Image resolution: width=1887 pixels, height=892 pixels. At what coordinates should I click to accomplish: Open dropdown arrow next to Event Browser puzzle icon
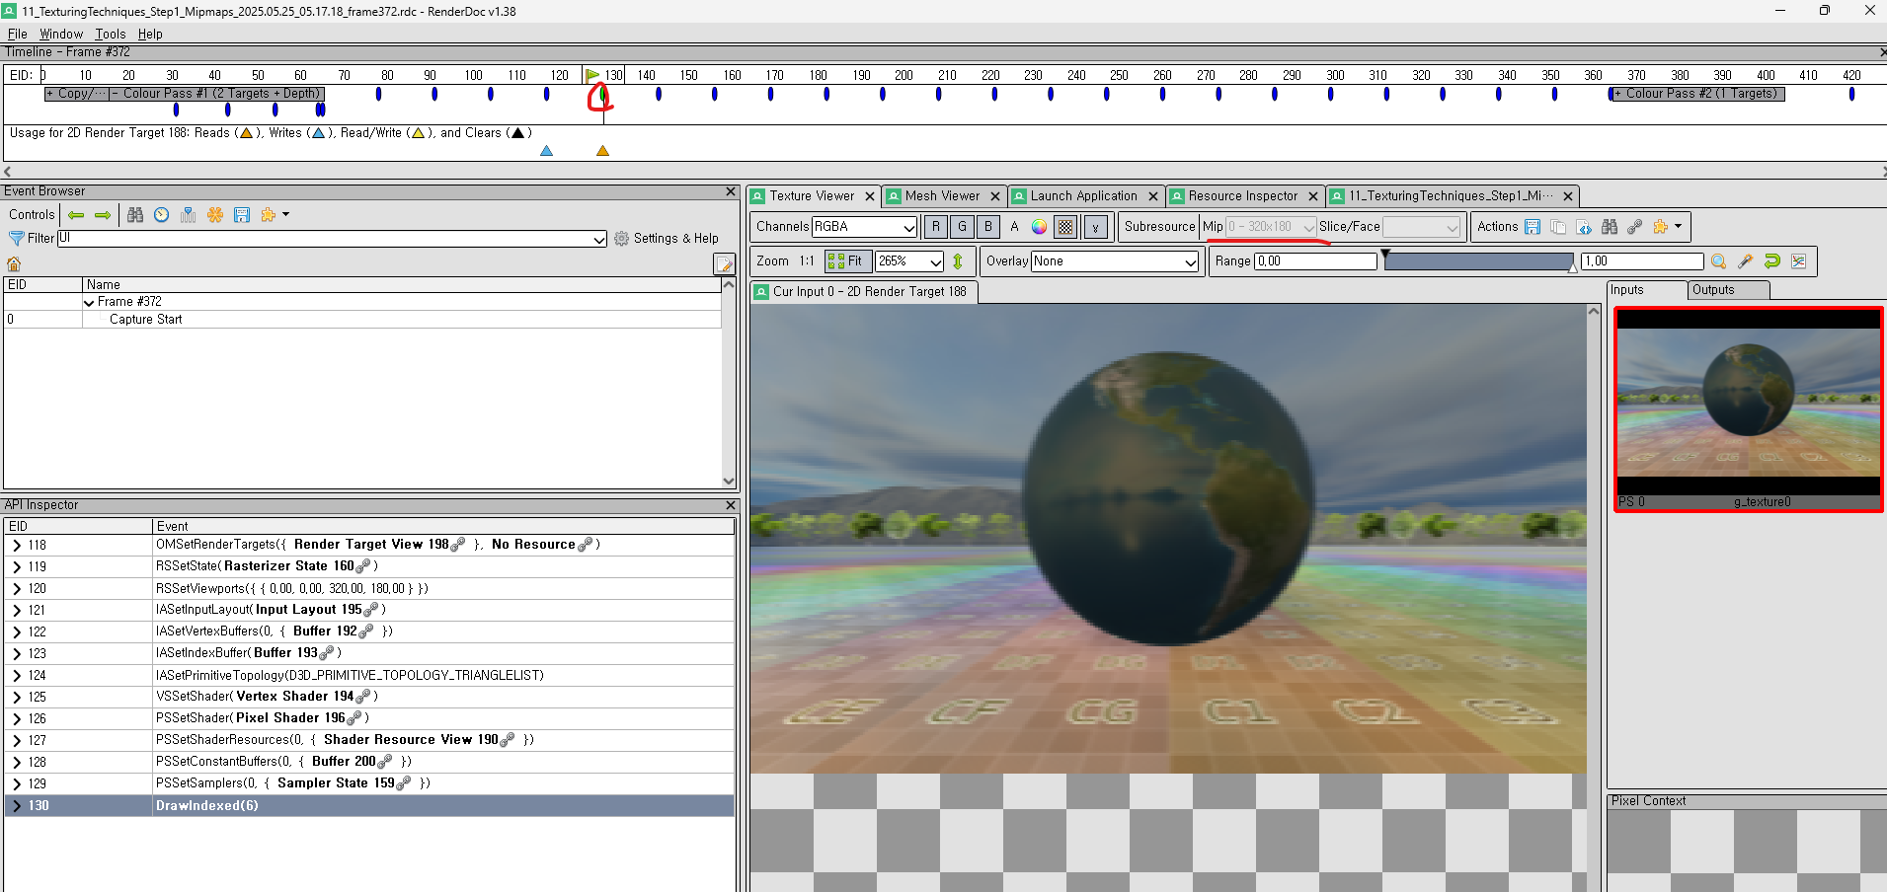click(286, 215)
